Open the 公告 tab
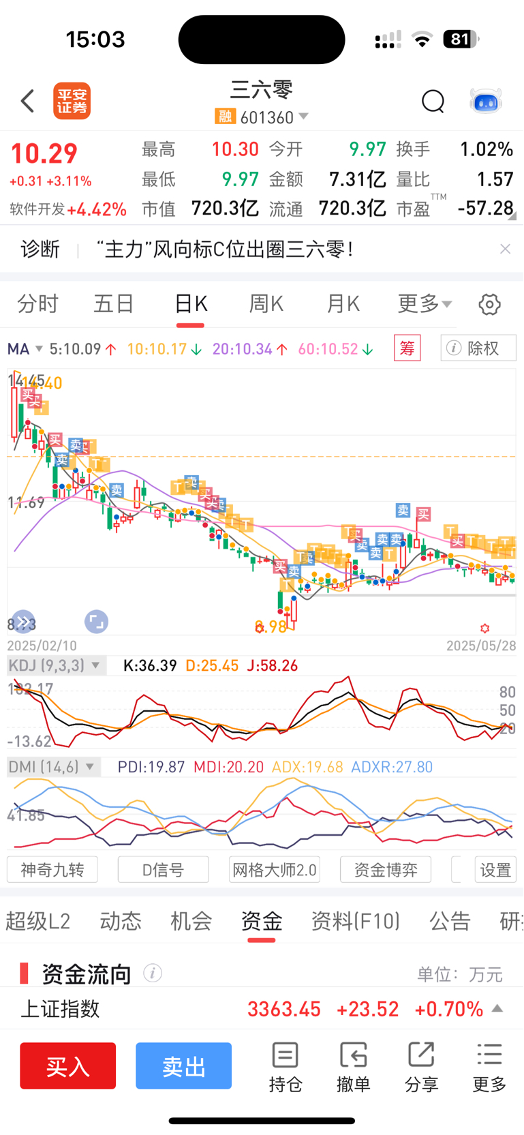The height and width of the screenshot is (1135, 524). (x=450, y=921)
